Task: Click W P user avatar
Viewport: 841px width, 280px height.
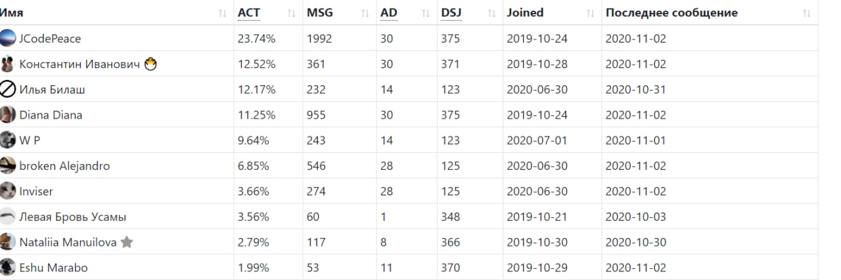Action: (x=8, y=140)
